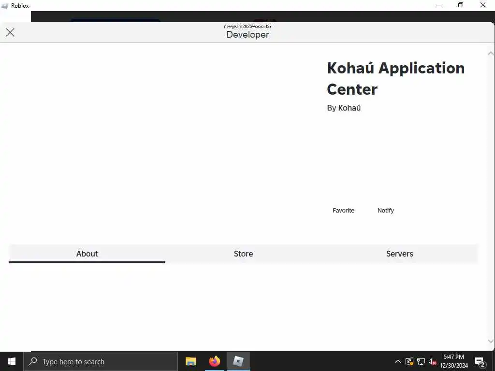Viewport: 495px width, 371px height.
Task: Open the notification center icon
Action: tap(480, 361)
